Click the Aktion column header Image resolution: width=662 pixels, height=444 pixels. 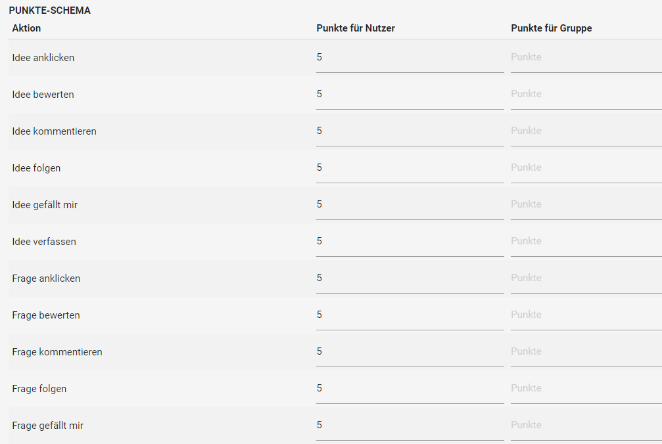tap(26, 28)
